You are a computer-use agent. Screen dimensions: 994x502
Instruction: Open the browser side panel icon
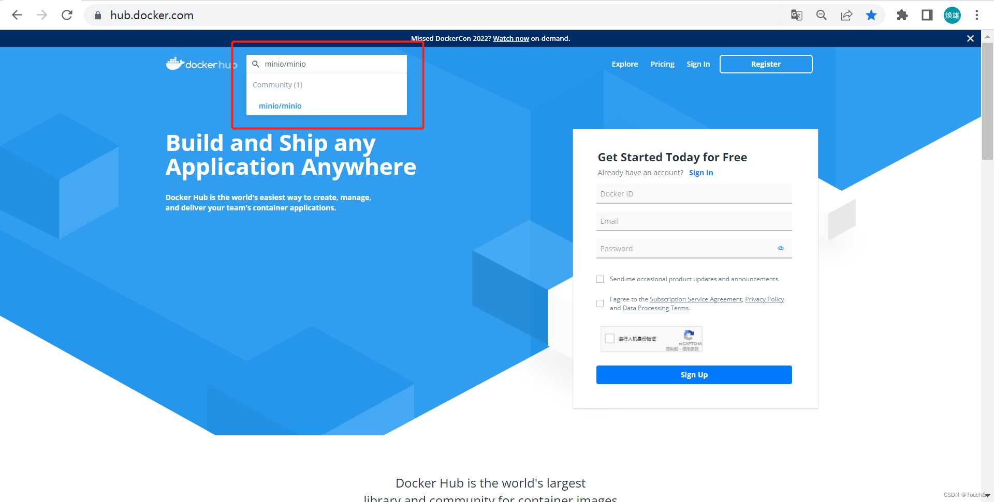[927, 15]
